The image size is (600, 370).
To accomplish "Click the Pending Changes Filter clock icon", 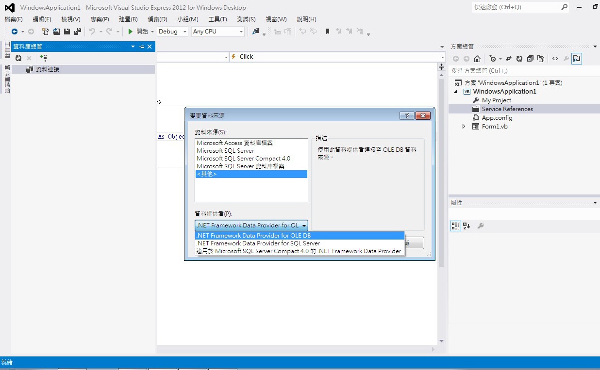I will (x=493, y=59).
